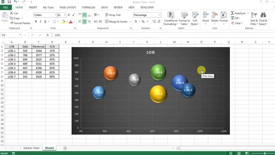The image size is (275, 155).
Task: Click the Insert Function fx icon
Action: coord(47,35)
